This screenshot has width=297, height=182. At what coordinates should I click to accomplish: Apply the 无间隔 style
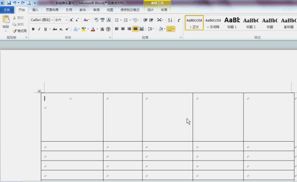pos(213,23)
